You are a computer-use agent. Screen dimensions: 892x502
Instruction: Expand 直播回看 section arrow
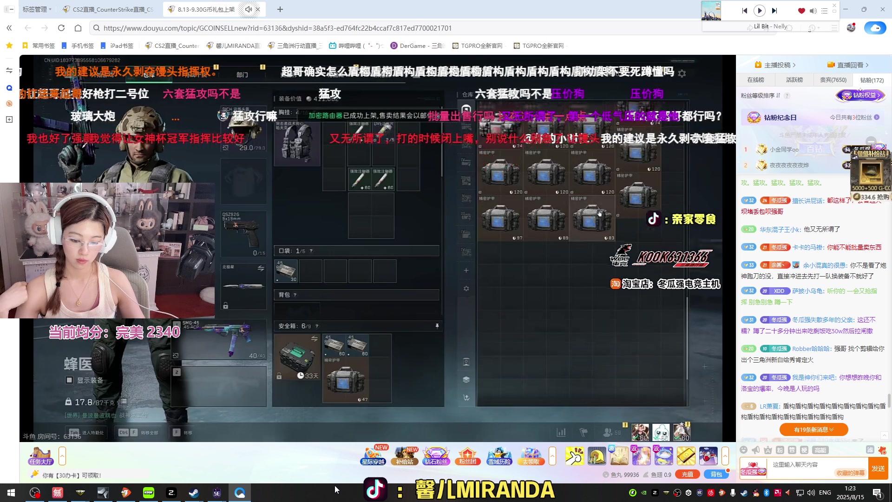pos(867,65)
